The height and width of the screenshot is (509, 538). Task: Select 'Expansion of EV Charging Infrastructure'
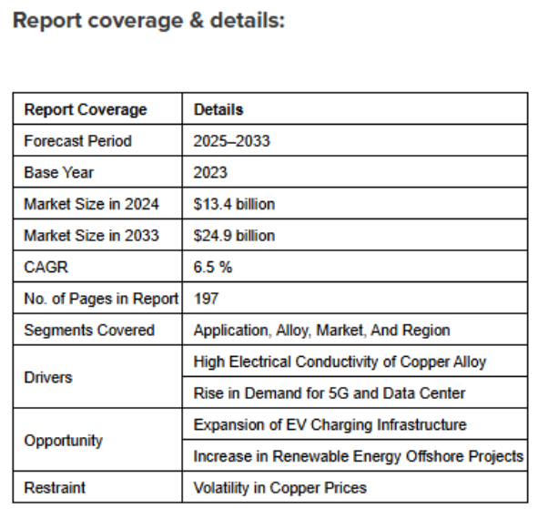[x=330, y=425]
